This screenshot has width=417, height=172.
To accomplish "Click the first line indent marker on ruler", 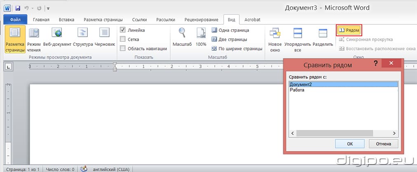I will pyautogui.click(x=115, y=64).
